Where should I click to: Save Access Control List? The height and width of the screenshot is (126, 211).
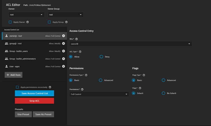coord(35,93)
